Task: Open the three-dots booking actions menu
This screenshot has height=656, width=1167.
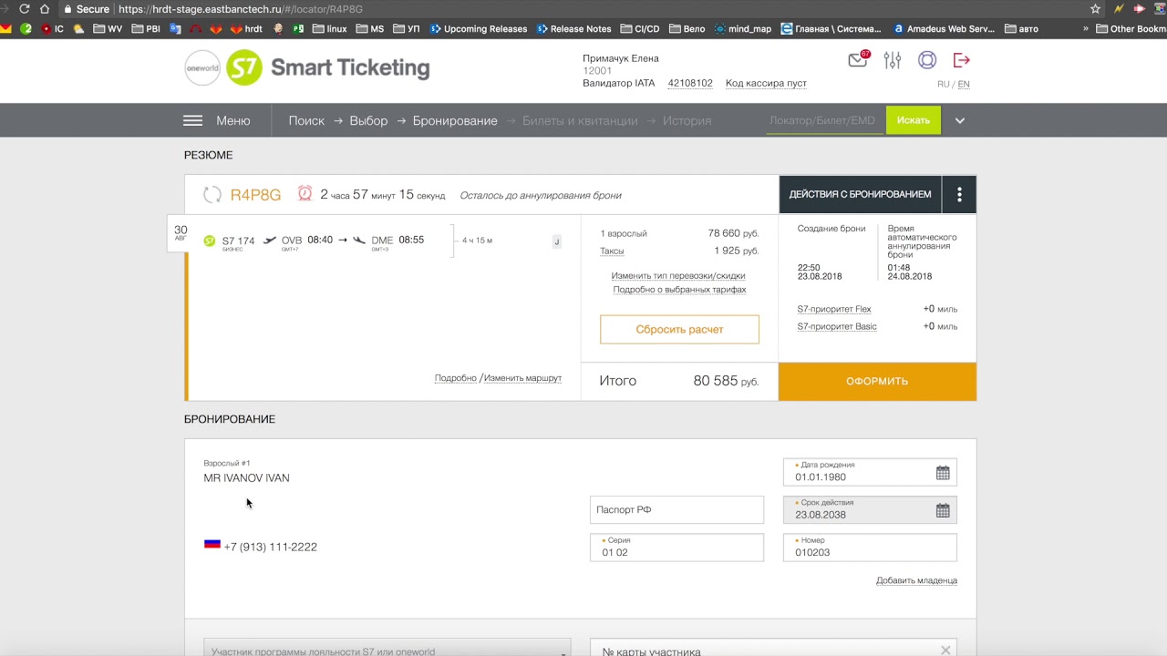Action: click(x=959, y=194)
